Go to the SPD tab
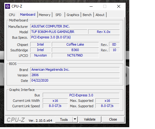This screenshot has height=129, width=155. click(58, 15)
